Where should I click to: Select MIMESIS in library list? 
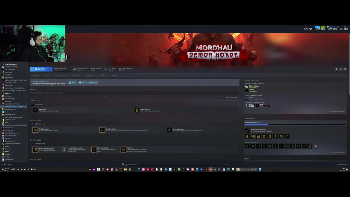(7, 93)
